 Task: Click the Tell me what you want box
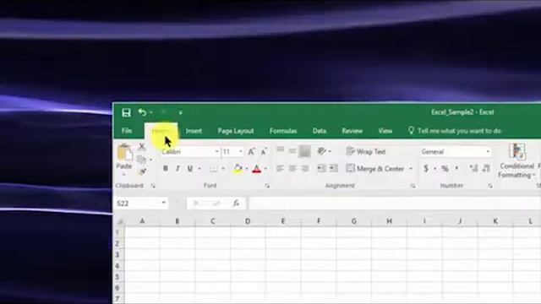[x=455, y=131]
